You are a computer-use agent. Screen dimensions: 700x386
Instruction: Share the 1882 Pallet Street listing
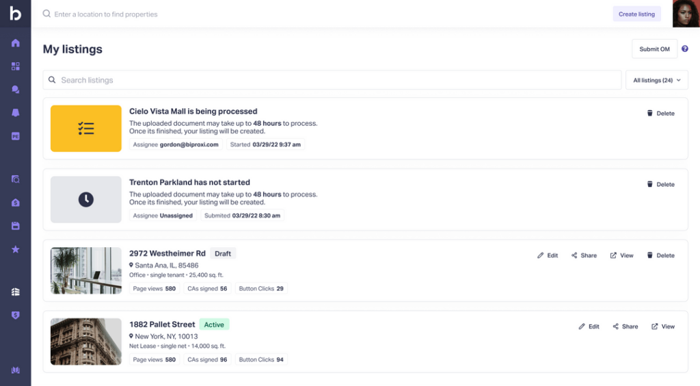625,327
